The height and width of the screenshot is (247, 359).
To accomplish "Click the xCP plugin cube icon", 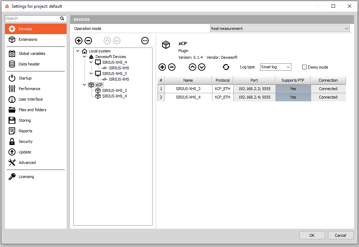I will 166,44.
